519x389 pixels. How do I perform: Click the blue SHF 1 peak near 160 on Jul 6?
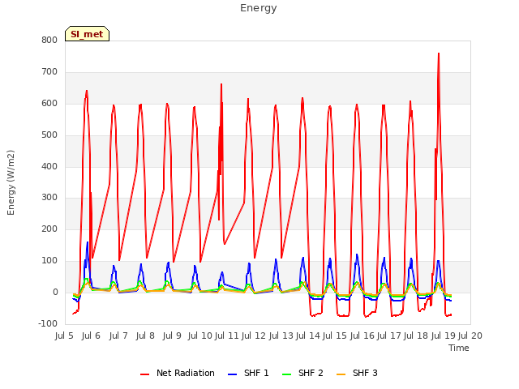coord(88,242)
